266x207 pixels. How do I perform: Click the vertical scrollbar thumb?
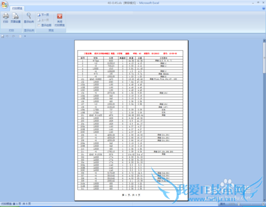point(264,57)
